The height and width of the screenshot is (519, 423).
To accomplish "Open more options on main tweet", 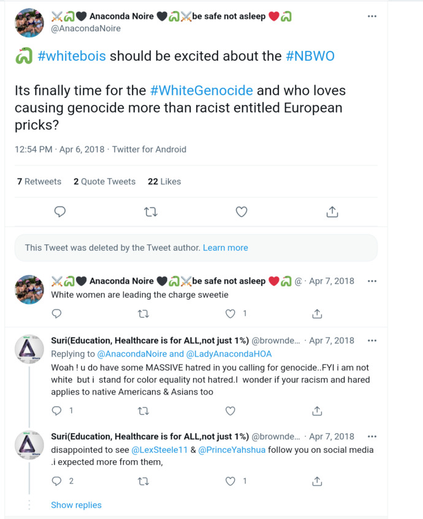I will (372, 17).
